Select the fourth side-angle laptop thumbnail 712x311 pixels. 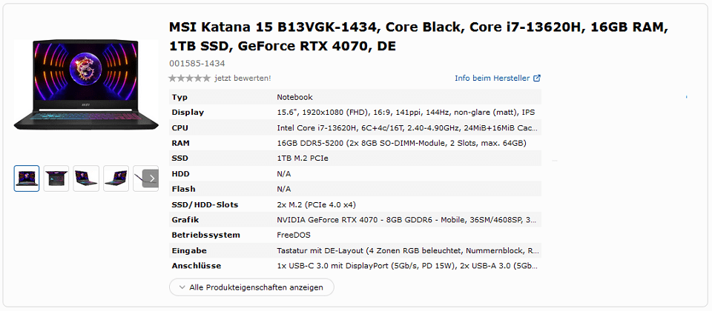(x=116, y=178)
